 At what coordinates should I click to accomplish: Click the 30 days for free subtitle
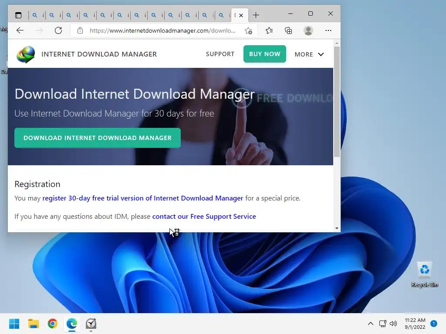pyautogui.click(x=114, y=114)
